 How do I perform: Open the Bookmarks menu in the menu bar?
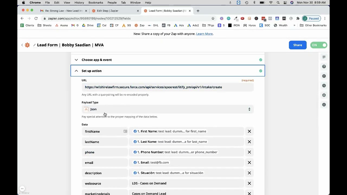tap(96, 3)
